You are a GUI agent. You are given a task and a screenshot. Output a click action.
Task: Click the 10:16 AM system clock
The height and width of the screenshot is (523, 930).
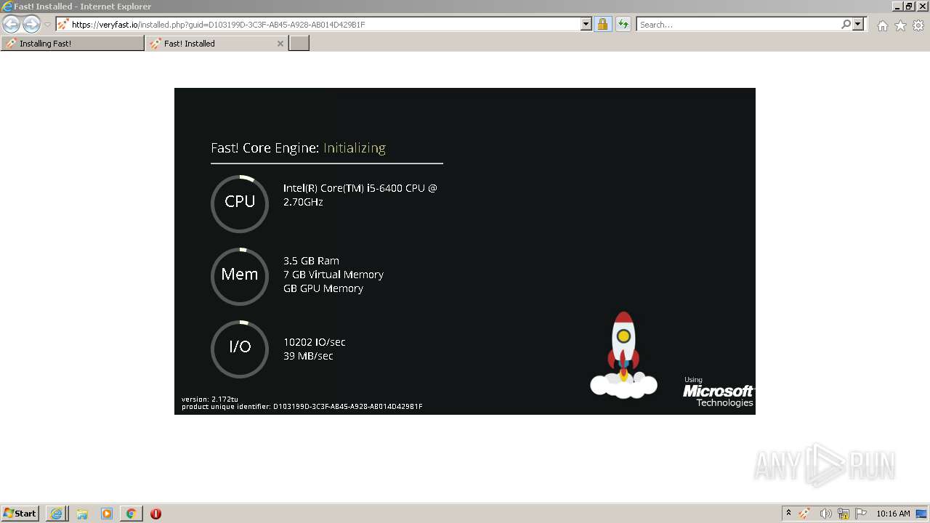point(893,514)
